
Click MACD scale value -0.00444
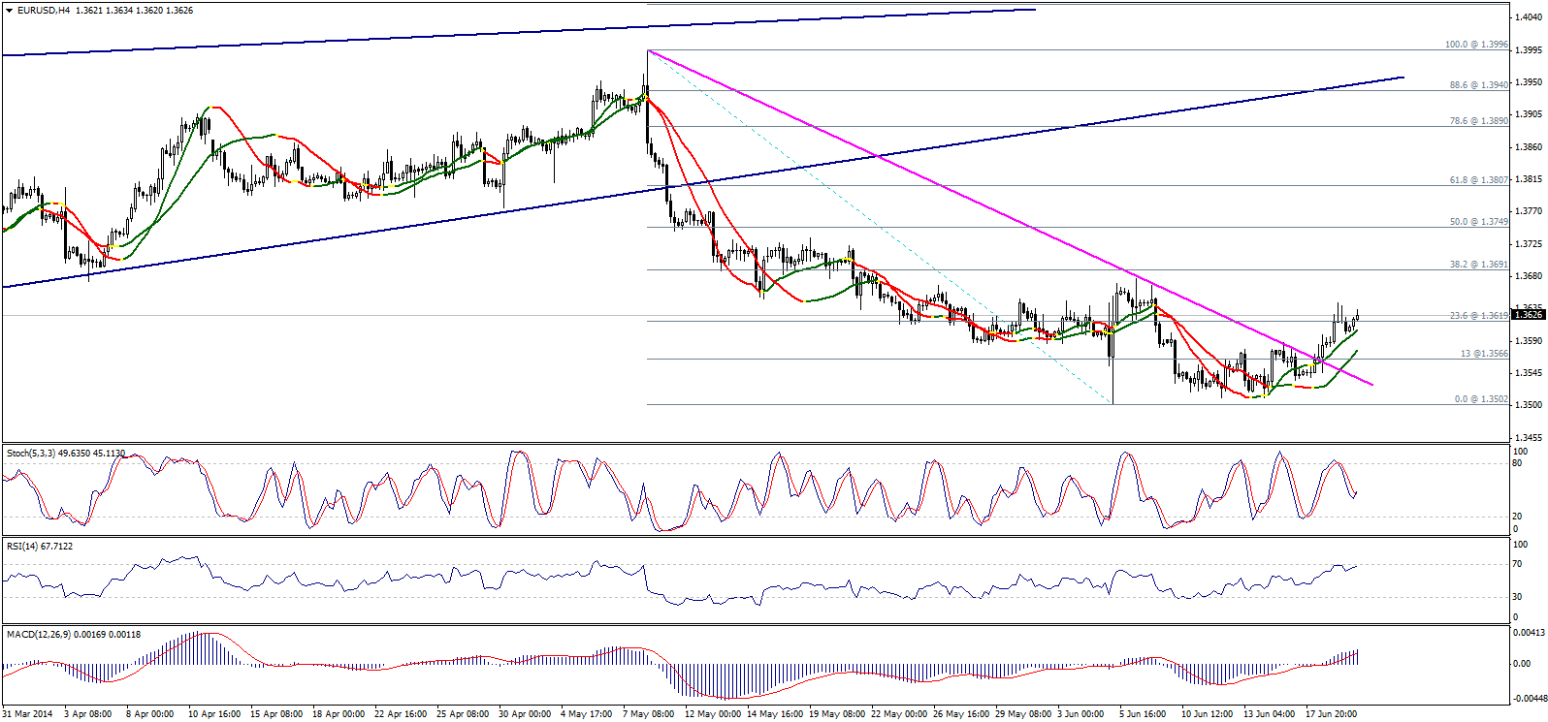tap(1529, 698)
